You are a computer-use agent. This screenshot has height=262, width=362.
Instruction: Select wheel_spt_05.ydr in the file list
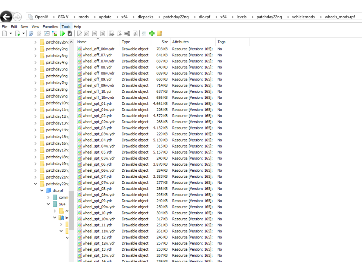pyautogui.click(x=97, y=152)
